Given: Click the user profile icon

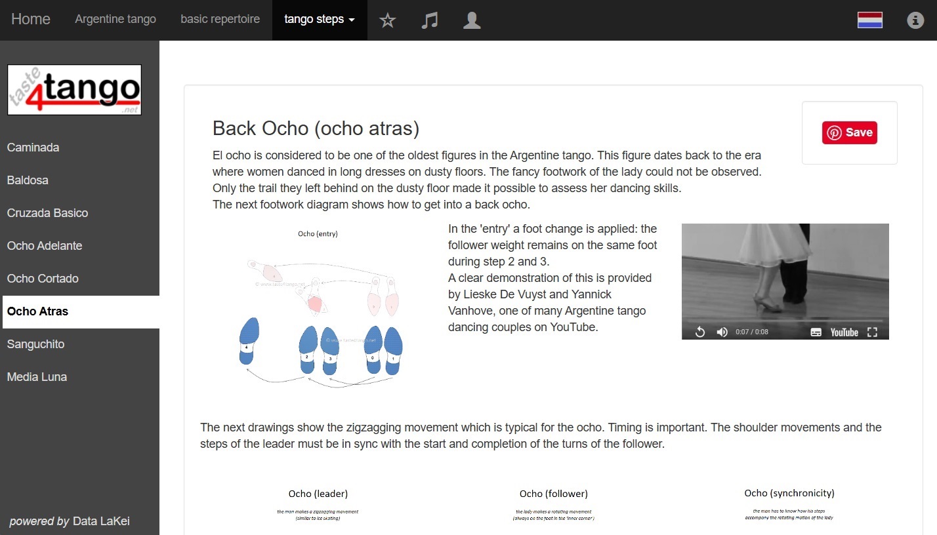Looking at the screenshot, I should click(472, 20).
